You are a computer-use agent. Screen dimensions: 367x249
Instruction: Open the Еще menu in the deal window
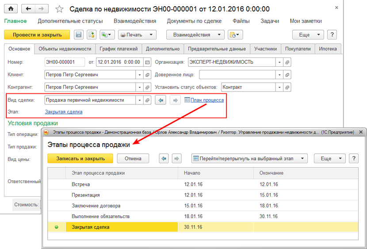pyautogui.click(x=308, y=34)
